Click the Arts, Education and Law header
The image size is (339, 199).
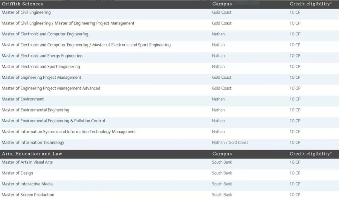(32, 154)
